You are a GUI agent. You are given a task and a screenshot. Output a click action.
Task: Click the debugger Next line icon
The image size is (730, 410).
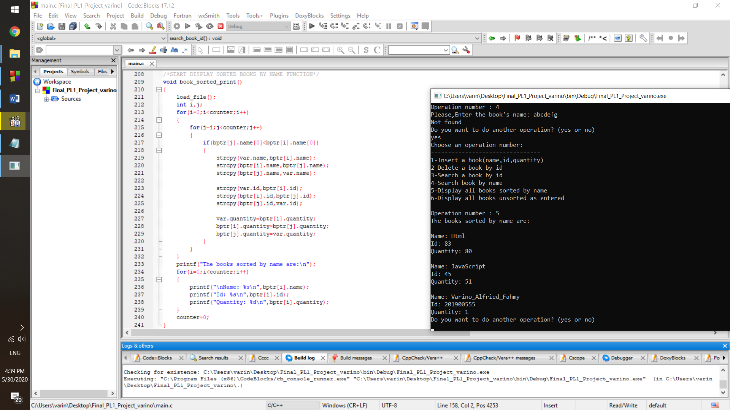point(334,26)
